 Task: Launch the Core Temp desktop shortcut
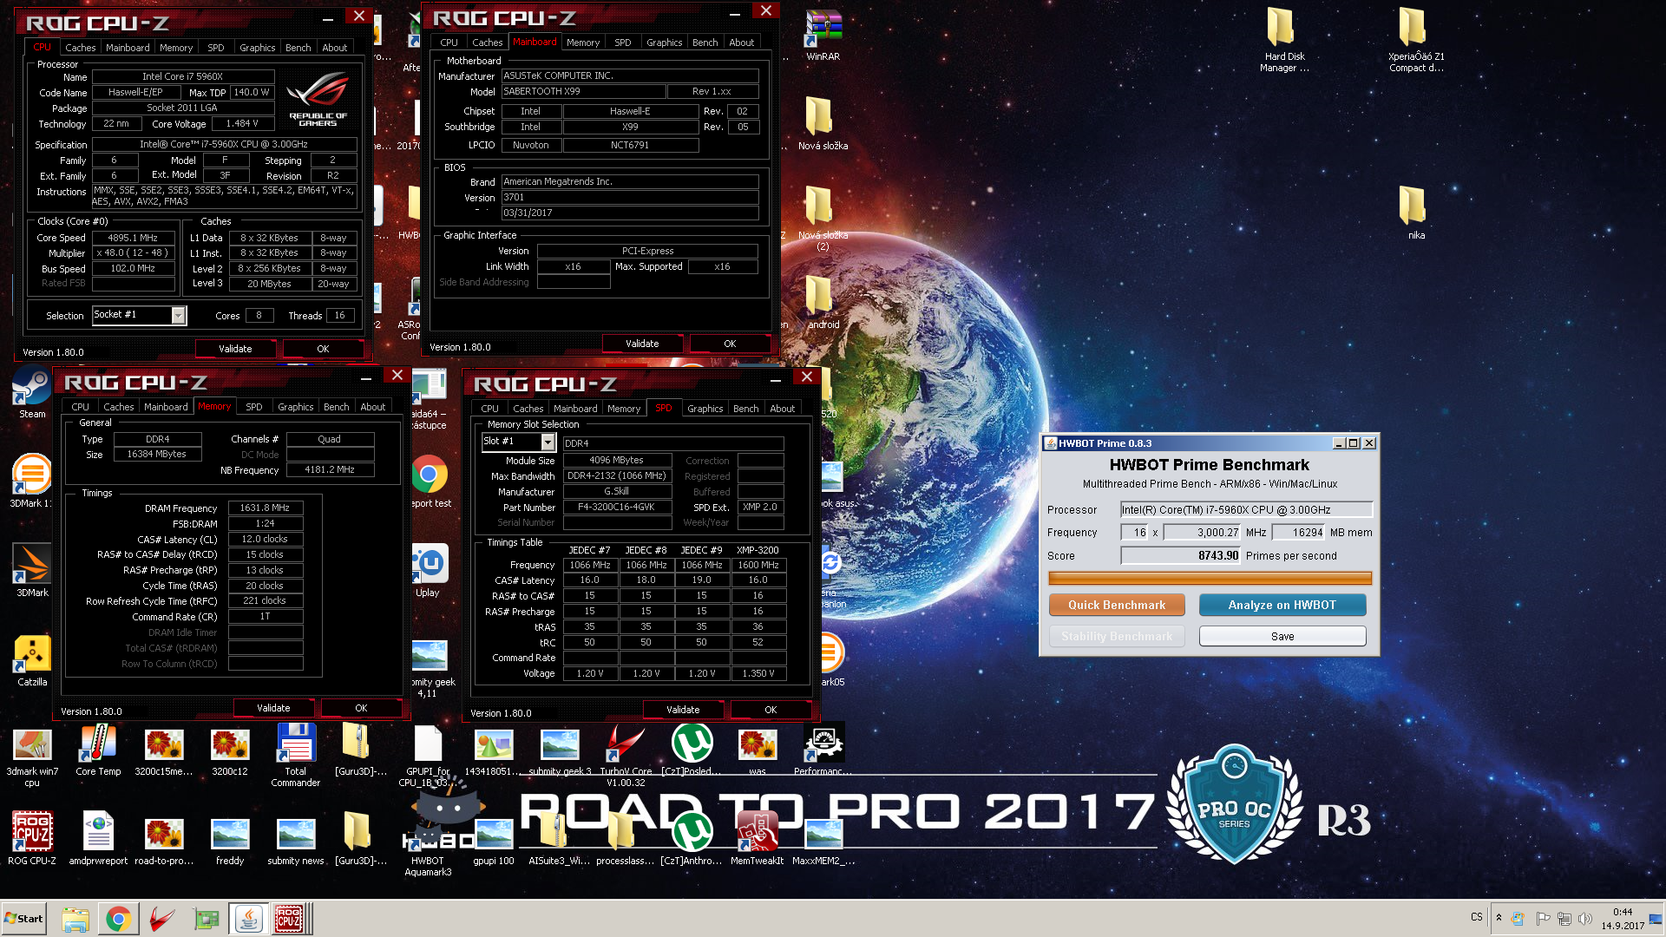(98, 750)
